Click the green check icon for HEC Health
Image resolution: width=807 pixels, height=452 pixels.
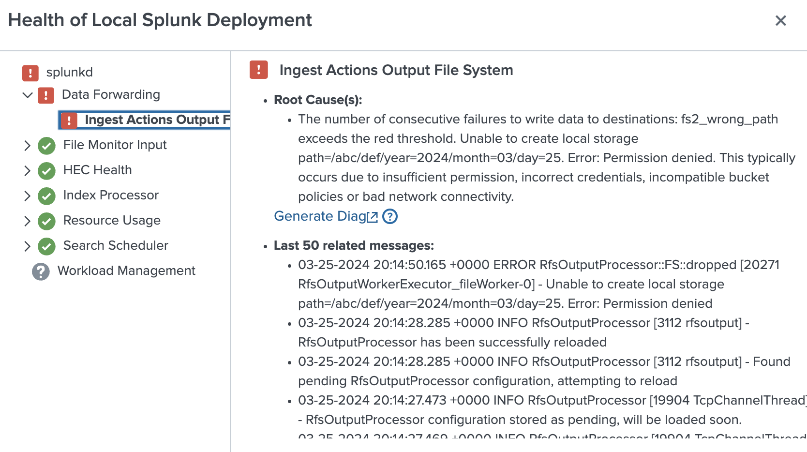[x=46, y=171]
